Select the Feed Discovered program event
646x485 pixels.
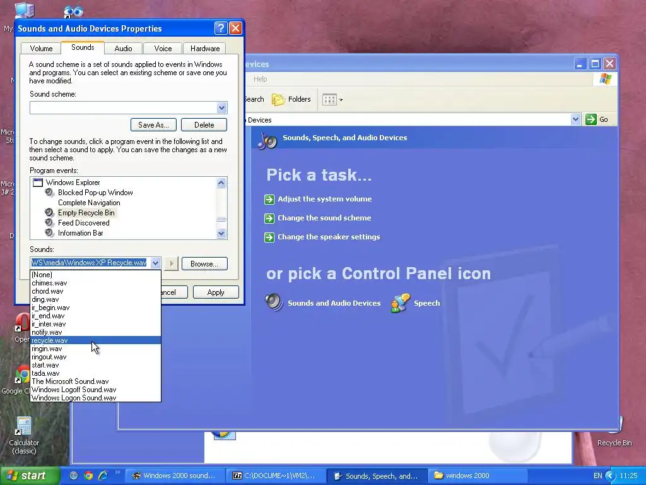(84, 223)
